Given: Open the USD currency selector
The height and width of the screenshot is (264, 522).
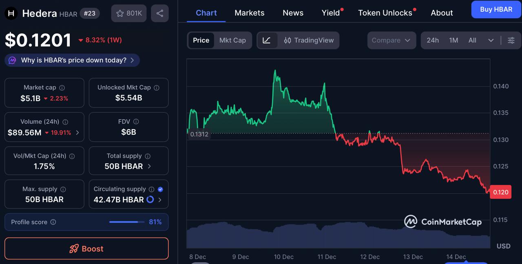Looking at the screenshot, I should pos(503,246).
